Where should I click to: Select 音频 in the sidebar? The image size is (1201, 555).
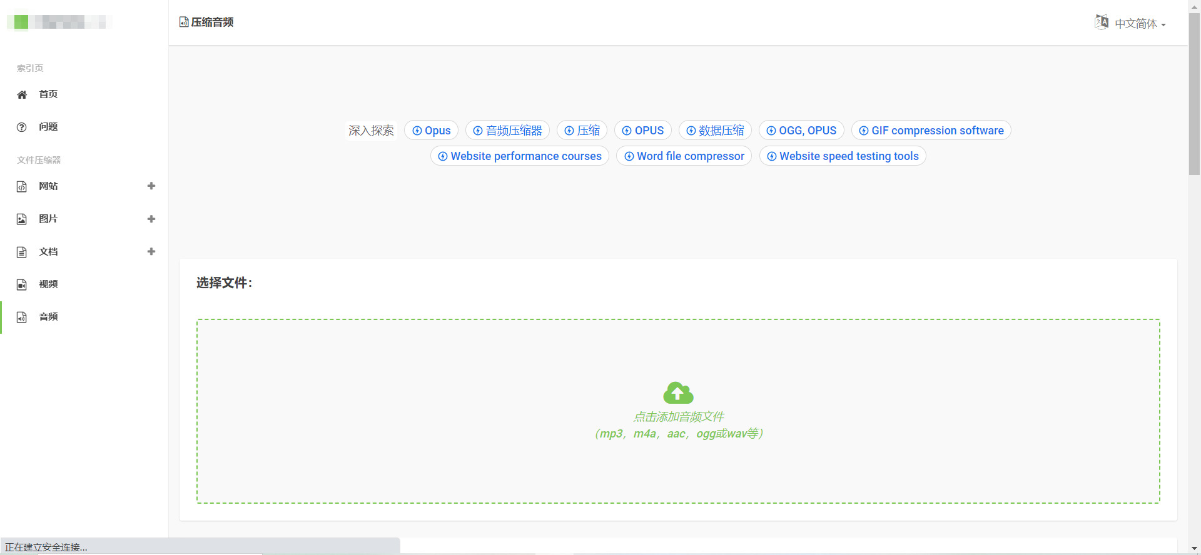coord(48,317)
